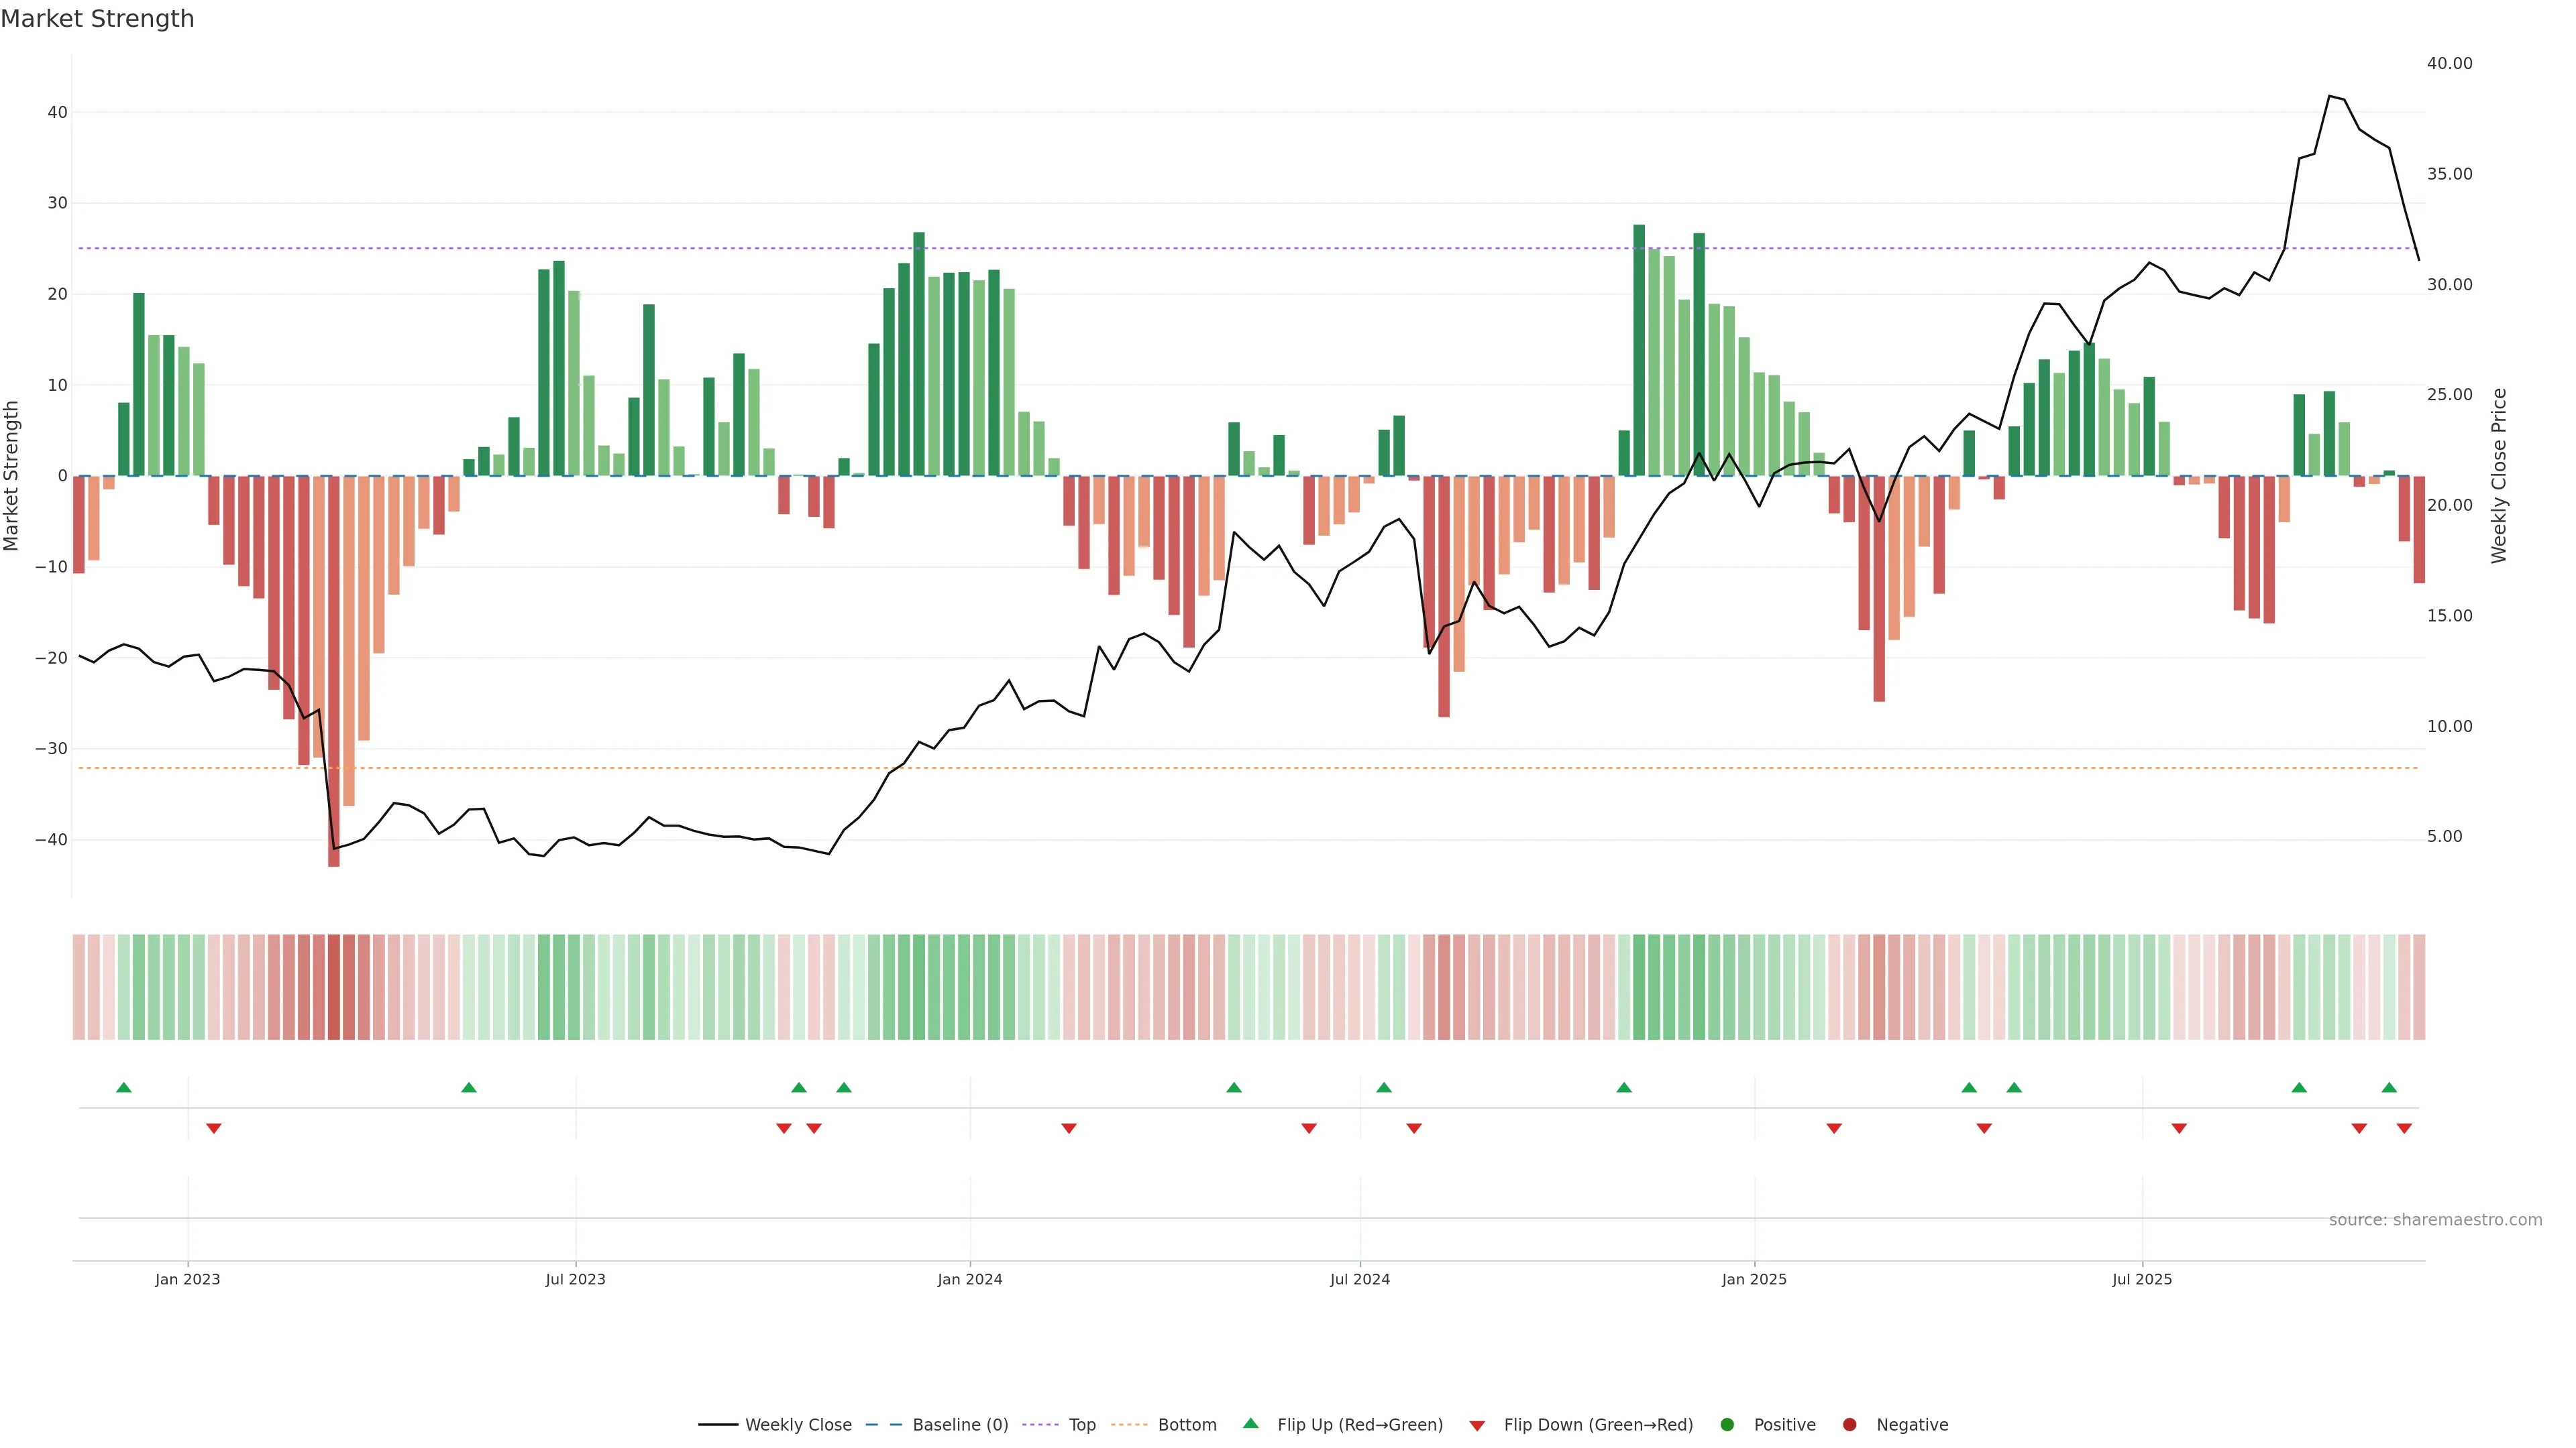Click the Market Strength chart title
Viewport: 2576px width, 1448px height.
click(97, 19)
